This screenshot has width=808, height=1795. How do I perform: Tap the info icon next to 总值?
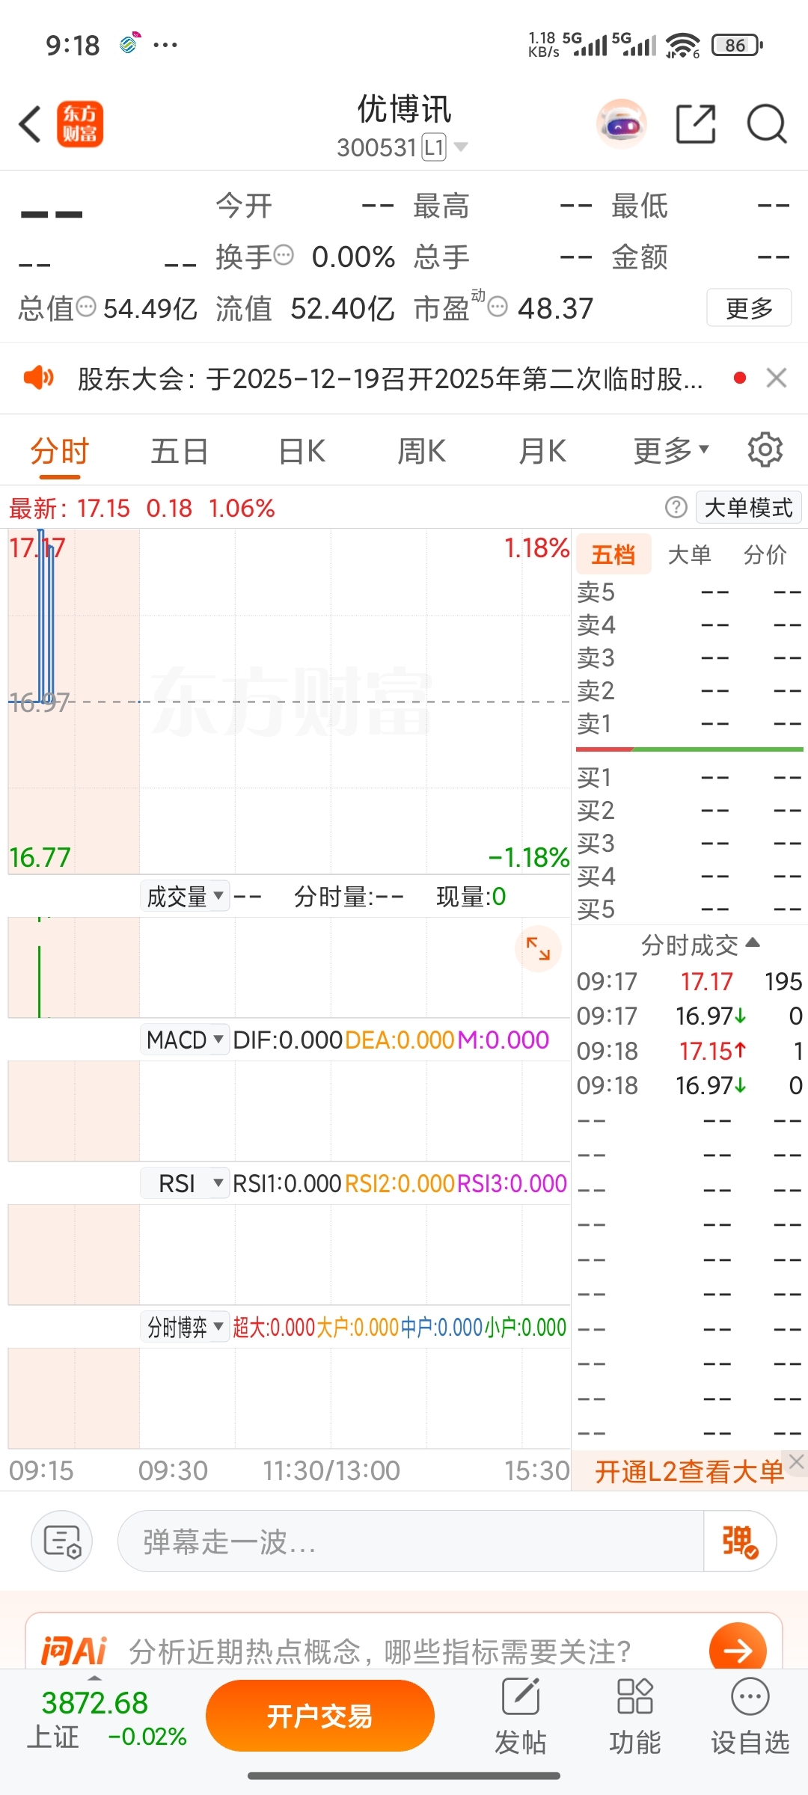(x=87, y=307)
